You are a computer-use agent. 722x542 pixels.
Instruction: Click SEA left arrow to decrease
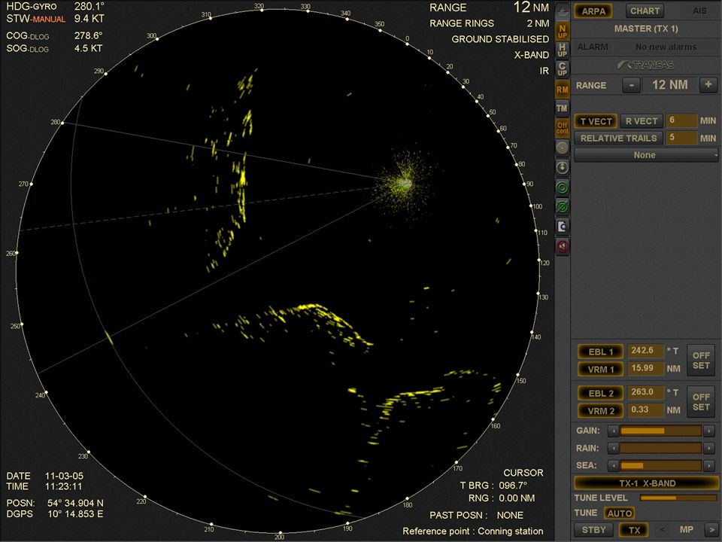click(x=613, y=465)
